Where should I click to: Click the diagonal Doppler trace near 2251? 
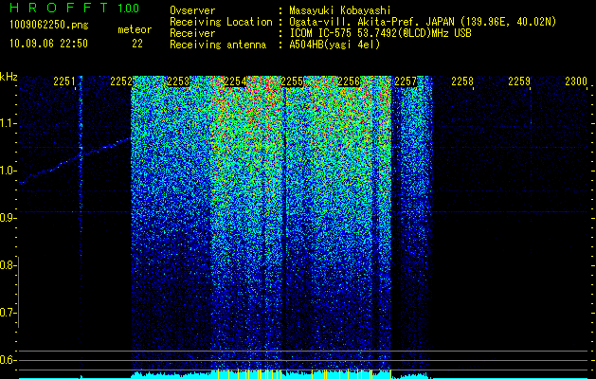click(74, 161)
